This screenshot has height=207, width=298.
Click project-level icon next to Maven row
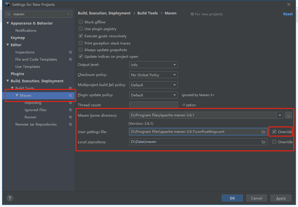pos(71,96)
